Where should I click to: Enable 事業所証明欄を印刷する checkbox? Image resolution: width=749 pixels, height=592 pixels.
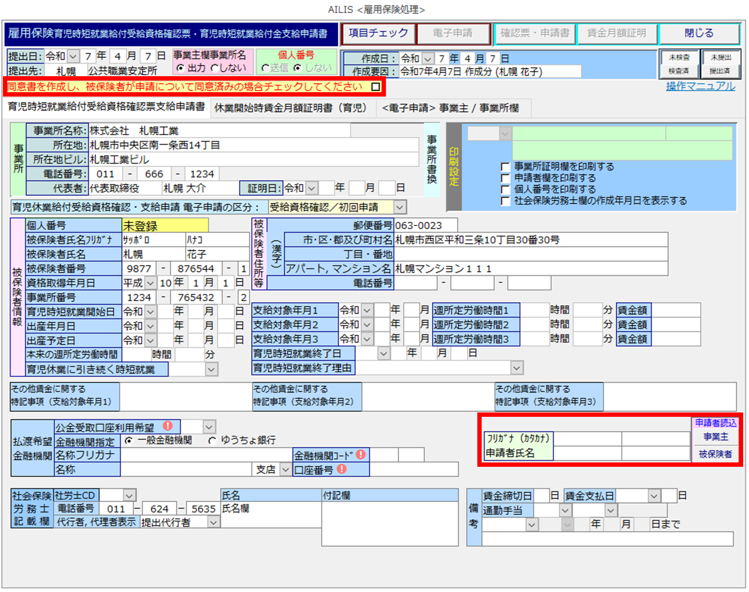[505, 167]
